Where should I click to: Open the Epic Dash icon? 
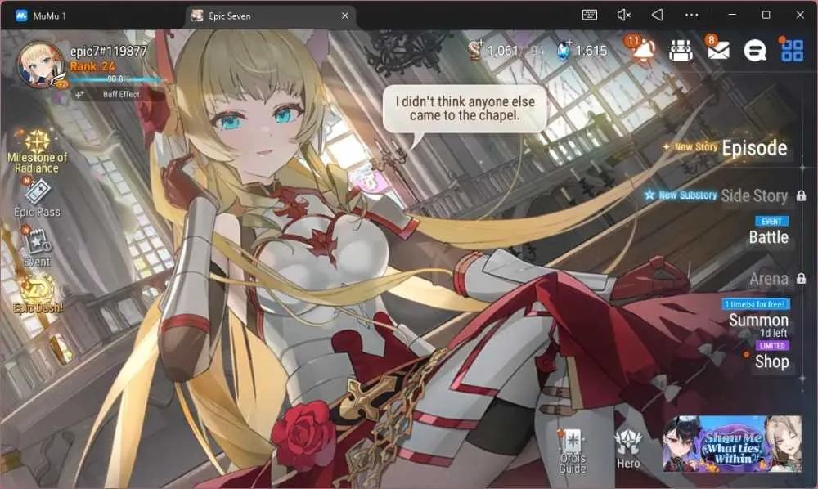[x=38, y=295]
